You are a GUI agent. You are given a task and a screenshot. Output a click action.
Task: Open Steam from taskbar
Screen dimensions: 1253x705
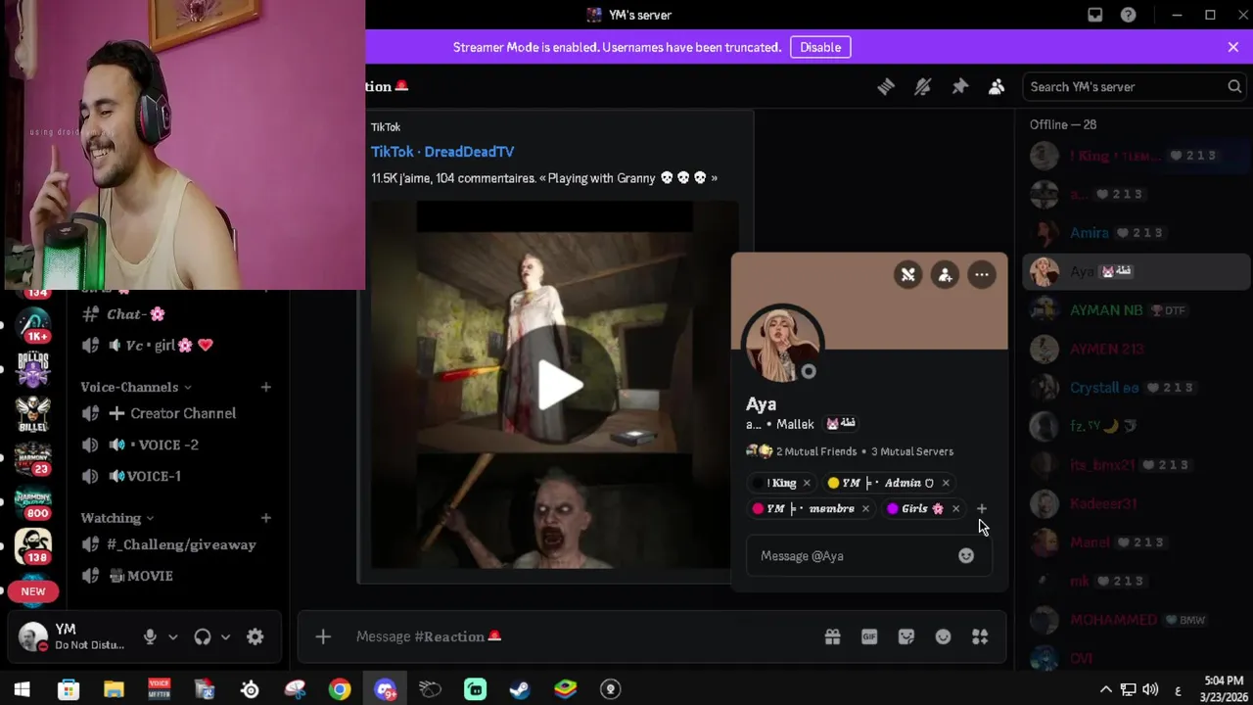click(x=520, y=689)
